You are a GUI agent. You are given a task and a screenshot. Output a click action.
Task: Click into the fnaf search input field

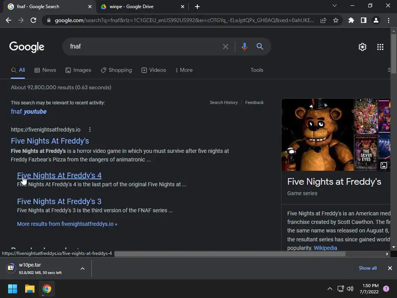tap(144, 47)
